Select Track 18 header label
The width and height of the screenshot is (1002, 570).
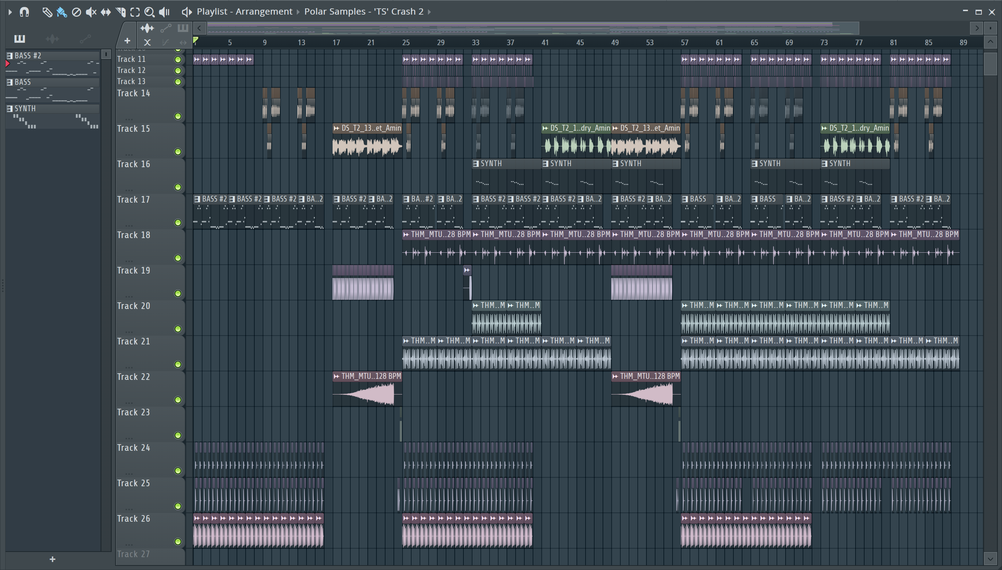133,235
